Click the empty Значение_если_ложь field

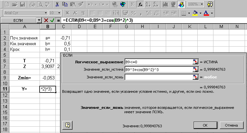[x=158, y=77]
